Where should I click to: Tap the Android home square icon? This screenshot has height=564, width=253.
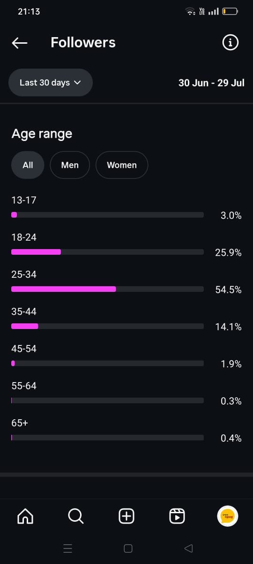tap(128, 548)
